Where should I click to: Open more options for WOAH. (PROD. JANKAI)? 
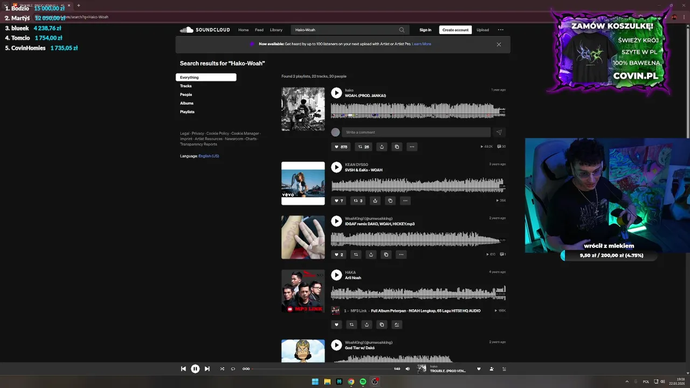tap(412, 147)
